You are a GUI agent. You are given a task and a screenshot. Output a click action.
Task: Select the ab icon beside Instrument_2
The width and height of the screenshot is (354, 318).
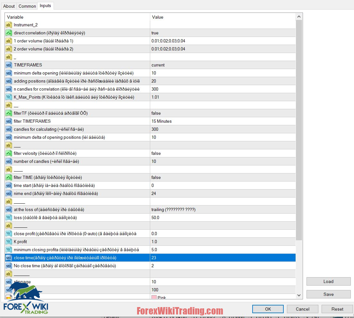click(x=8, y=25)
